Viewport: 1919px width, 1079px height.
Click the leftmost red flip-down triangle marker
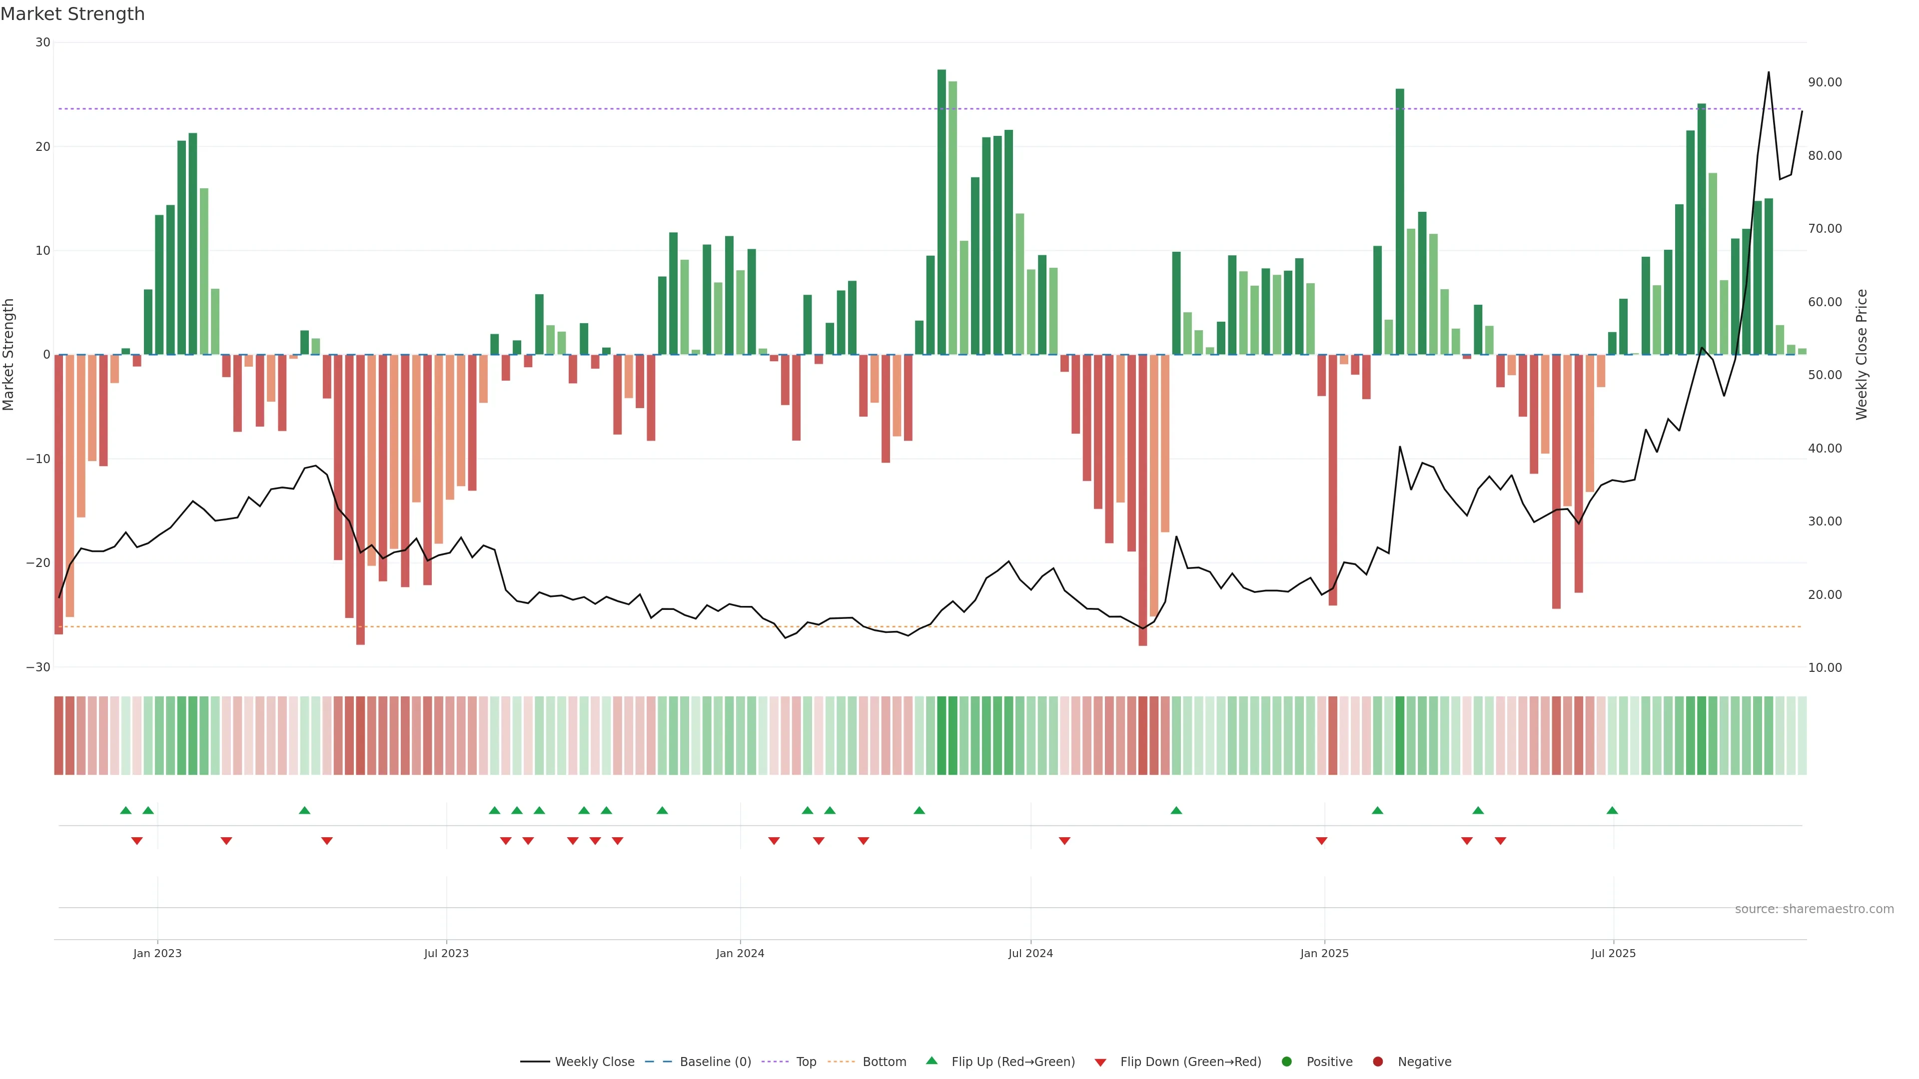pyautogui.click(x=137, y=841)
